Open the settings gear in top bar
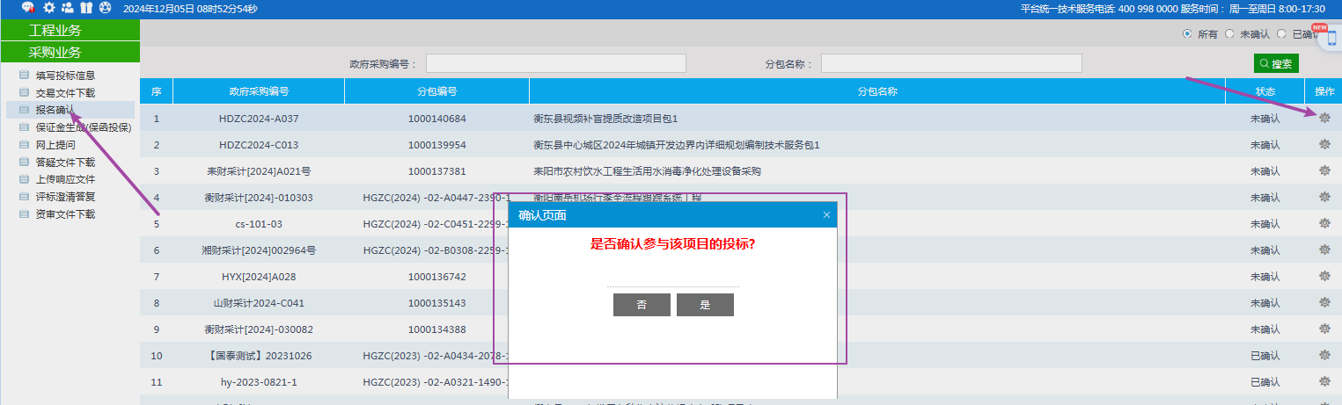 click(49, 8)
